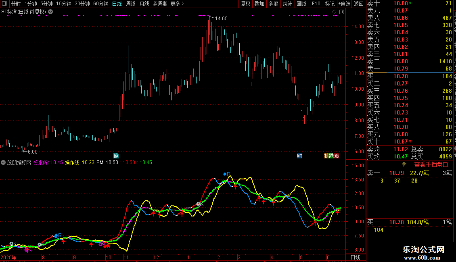
Task: Select the 60分钟 period tab
Action: (100, 4)
